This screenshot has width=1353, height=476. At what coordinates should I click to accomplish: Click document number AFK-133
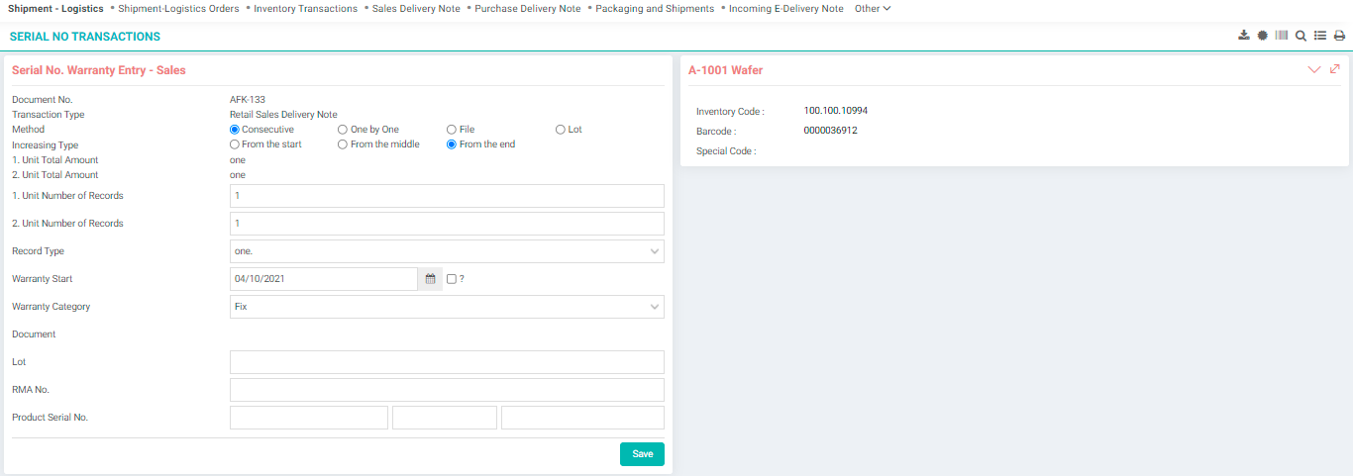(248, 100)
